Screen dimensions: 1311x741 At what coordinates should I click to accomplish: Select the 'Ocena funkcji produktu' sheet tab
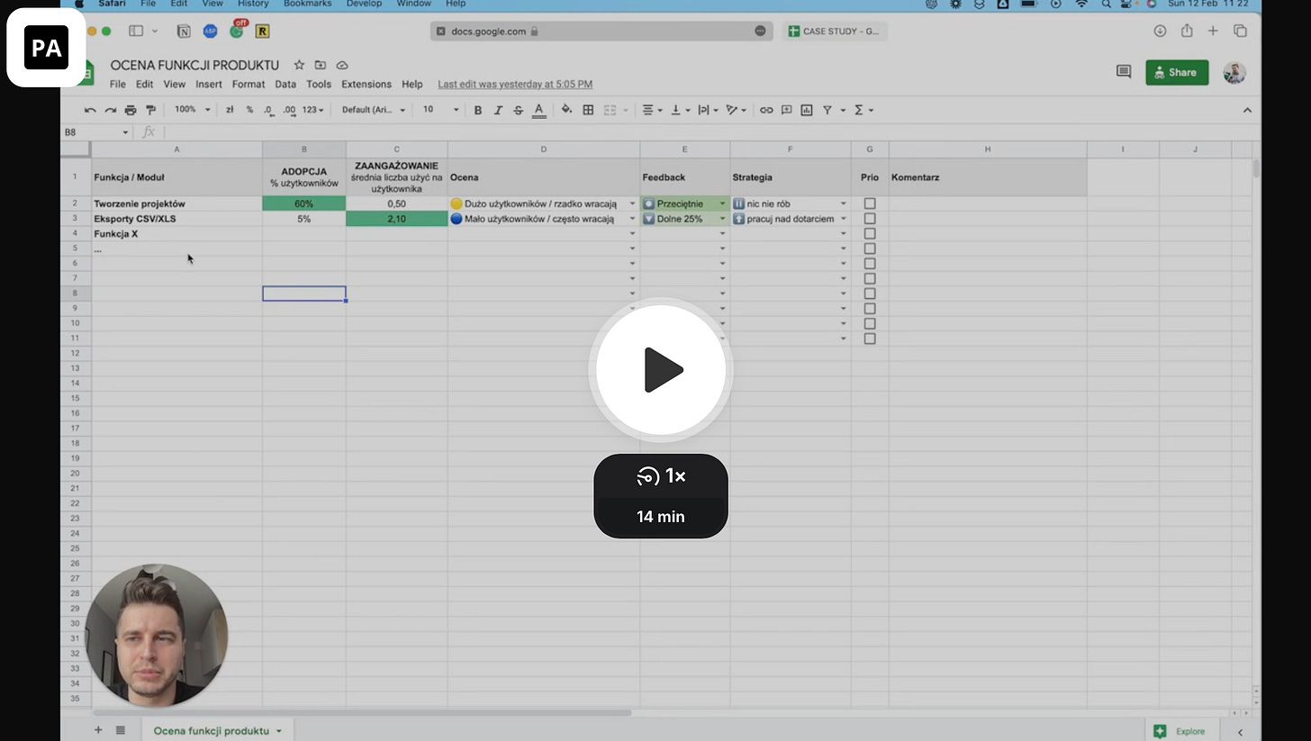pos(216,730)
